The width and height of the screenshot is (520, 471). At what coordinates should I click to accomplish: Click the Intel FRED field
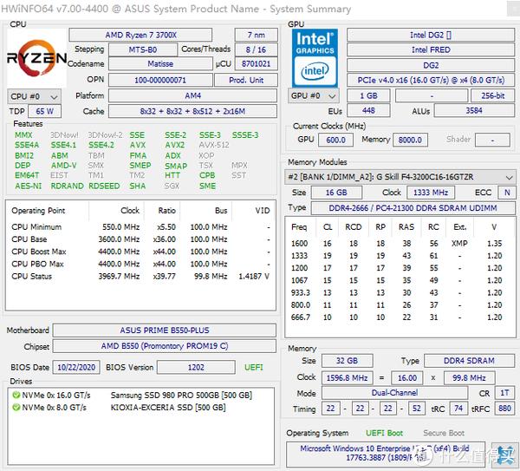(x=431, y=49)
